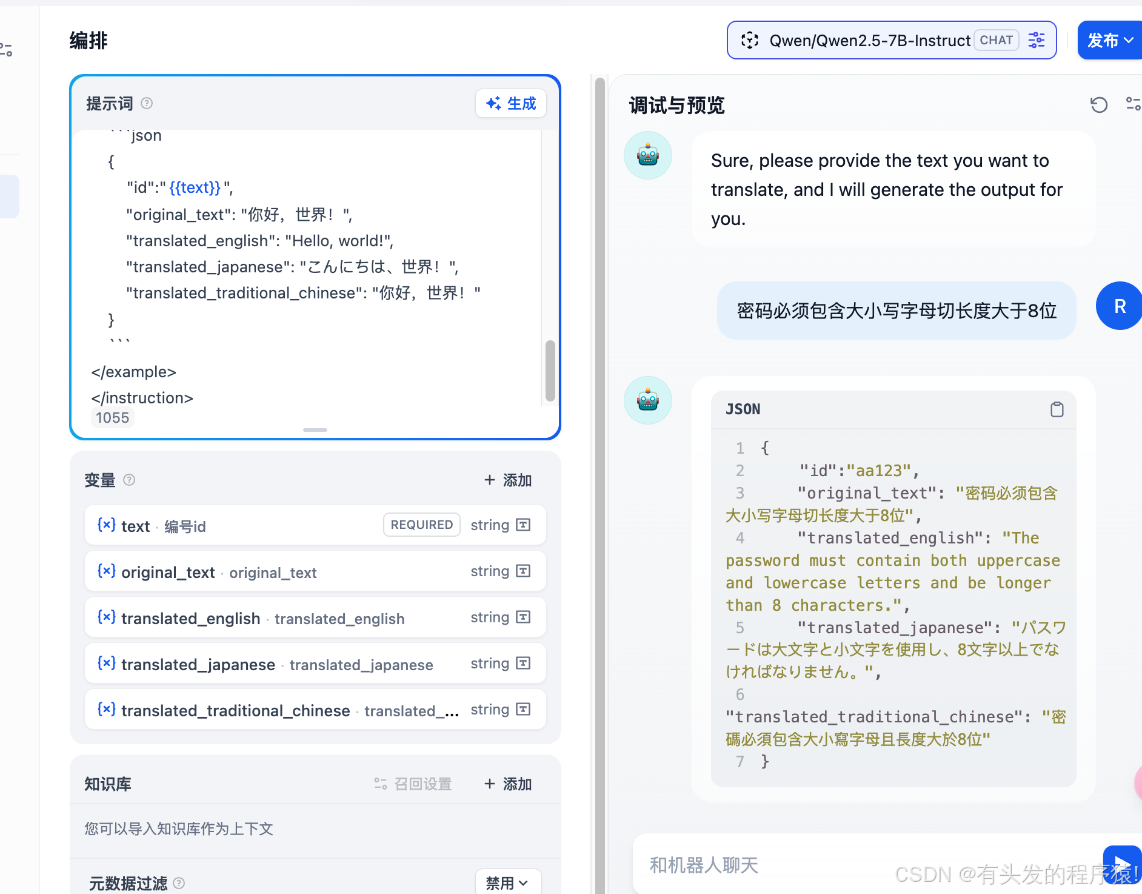Screen dimensions: 1142x894
Task: Click string type icon of translated_english
Action: [x=523, y=617]
